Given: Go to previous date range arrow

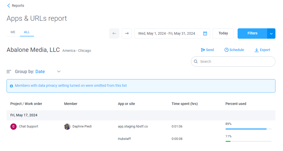Looking at the screenshot, I should [x=114, y=33].
